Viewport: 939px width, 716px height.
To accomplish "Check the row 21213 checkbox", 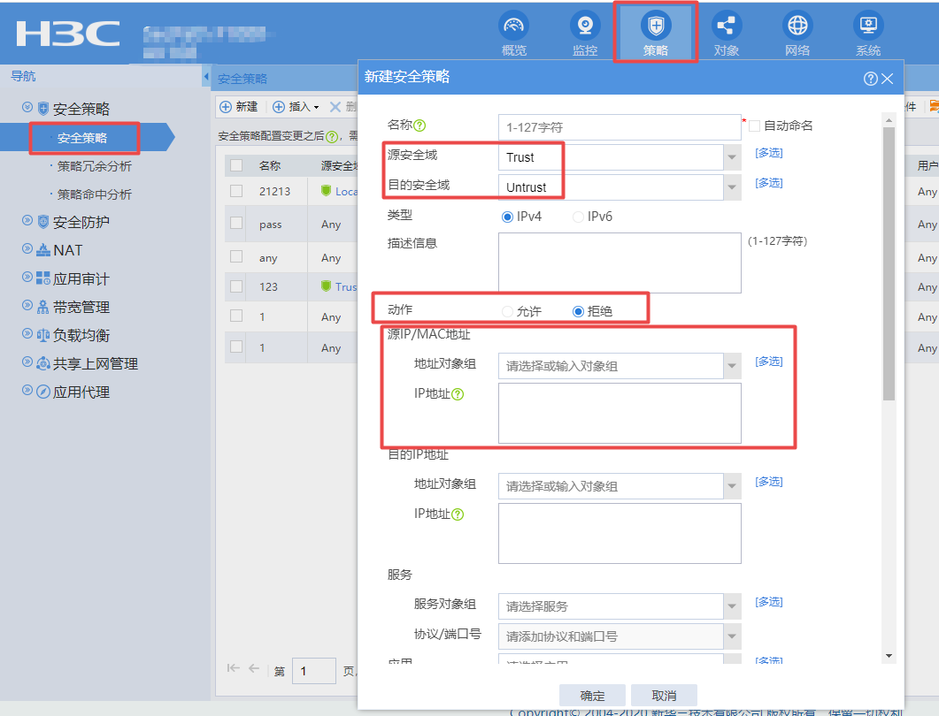I will pos(236,191).
